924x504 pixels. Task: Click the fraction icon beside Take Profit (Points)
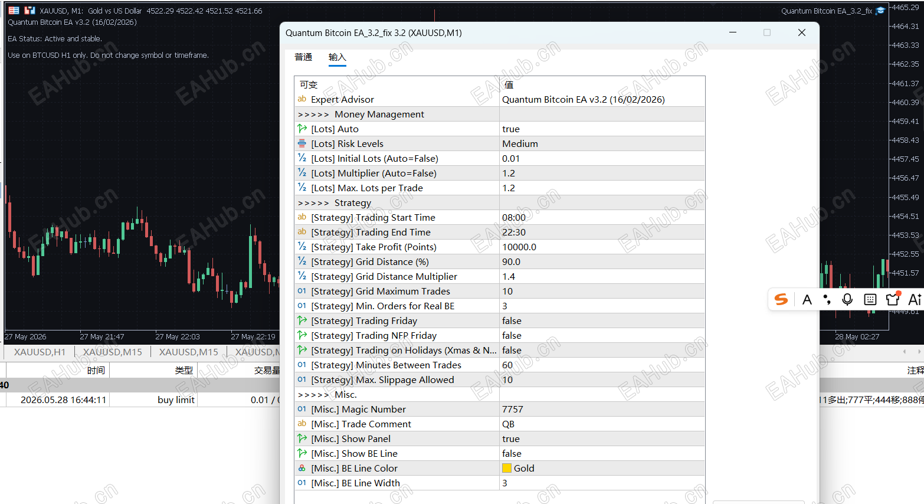coord(302,247)
